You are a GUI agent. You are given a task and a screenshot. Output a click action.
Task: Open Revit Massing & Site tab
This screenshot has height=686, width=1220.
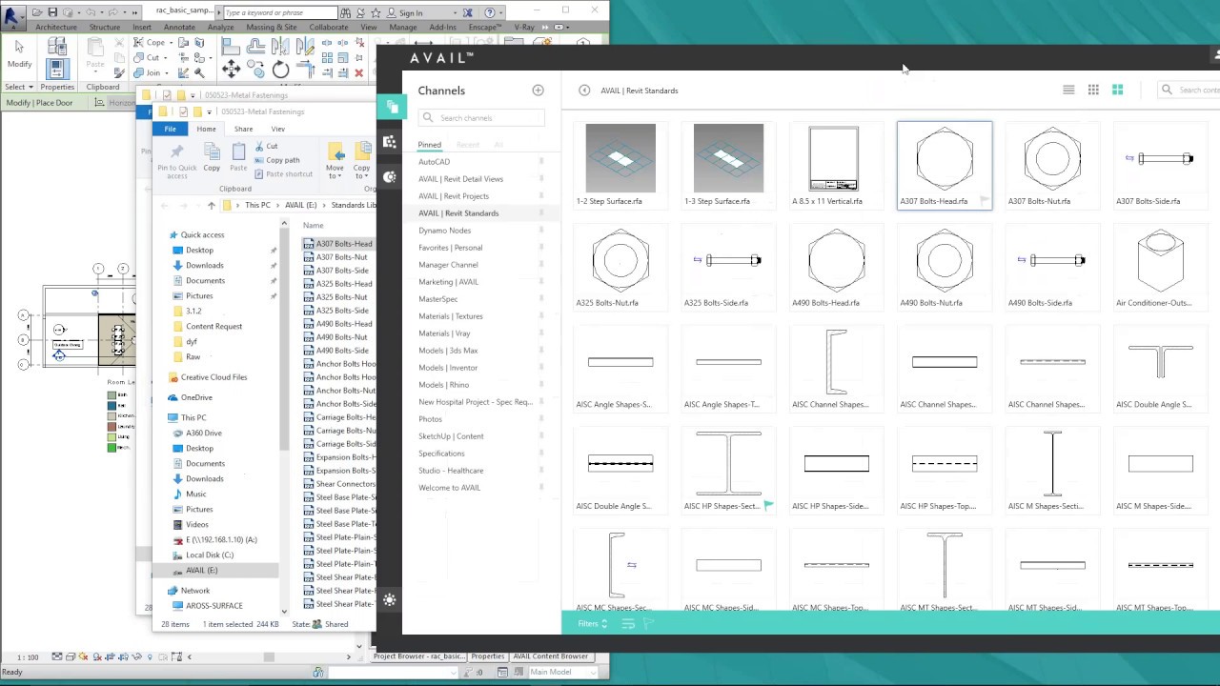click(272, 27)
